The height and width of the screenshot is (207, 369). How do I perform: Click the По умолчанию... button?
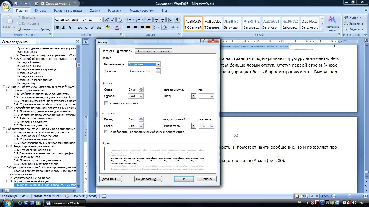(148, 179)
